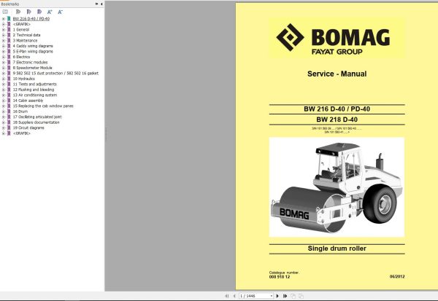438x301 pixels.
Task: Open the last <GRAFIK> bookmark
Action: pos(21,133)
